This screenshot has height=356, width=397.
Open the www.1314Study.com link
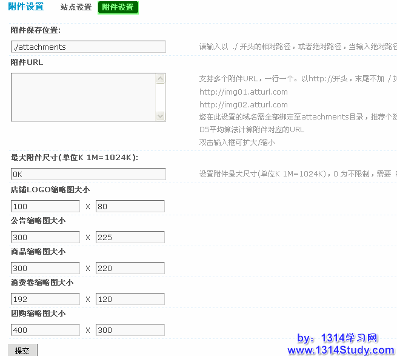click(x=341, y=350)
